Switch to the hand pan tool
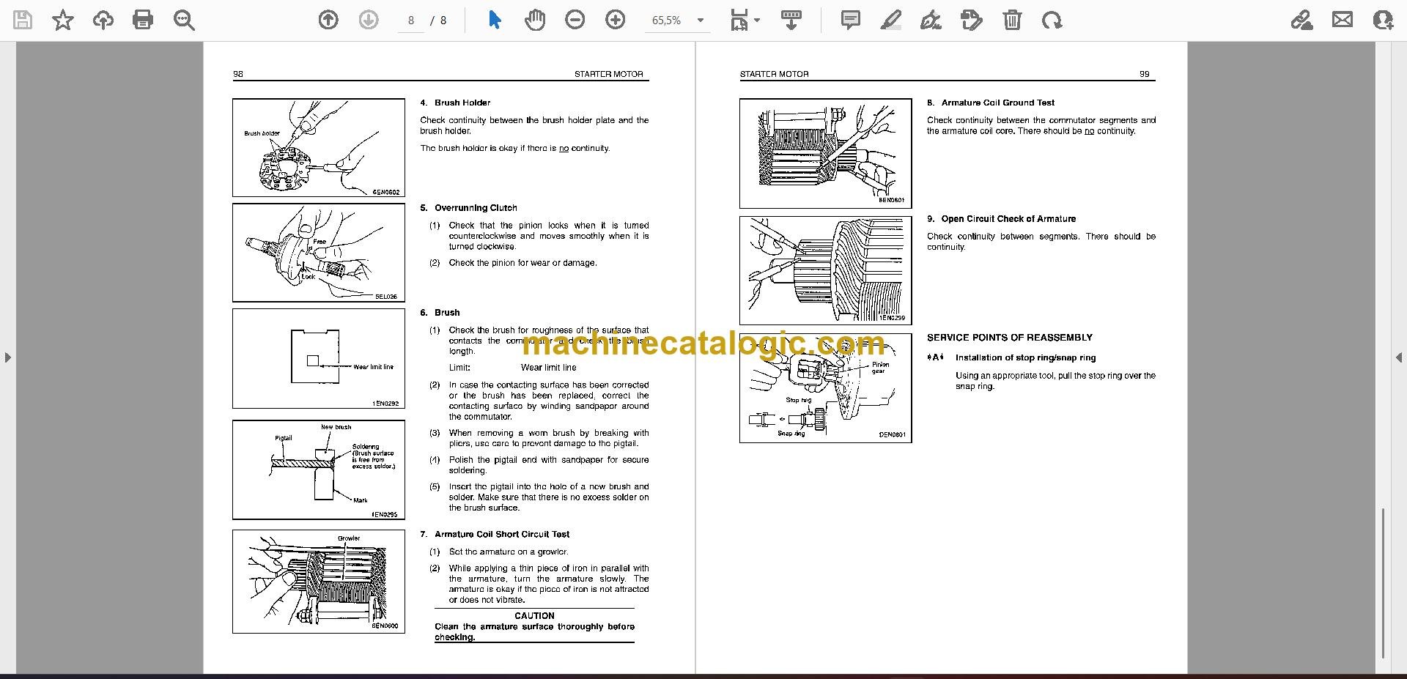The width and height of the screenshot is (1407, 679). pyautogui.click(x=535, y=21)
